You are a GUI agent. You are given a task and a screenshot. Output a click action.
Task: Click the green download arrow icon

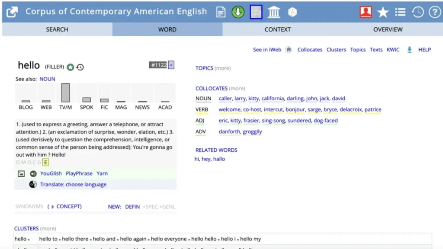(x=238, y=12)
